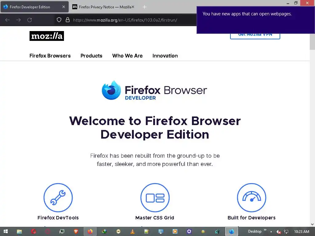The width and height of the screenshot is (315, 236).
Task: Click the Firefox Developer Edition taskbar icon
Action: [231, 232]
